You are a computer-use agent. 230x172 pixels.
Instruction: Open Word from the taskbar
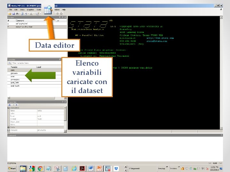(91, 168)
